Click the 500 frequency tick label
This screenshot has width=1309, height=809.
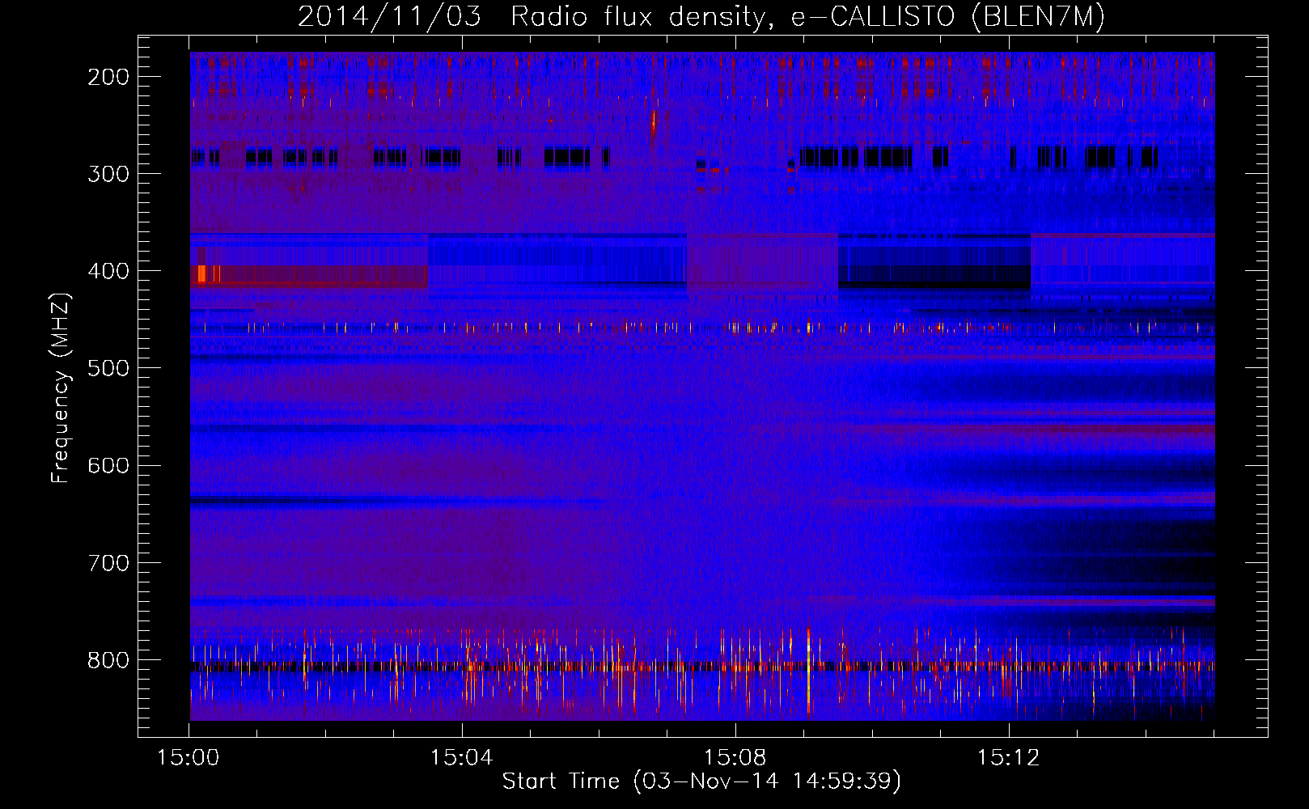(x=108, y=368)
